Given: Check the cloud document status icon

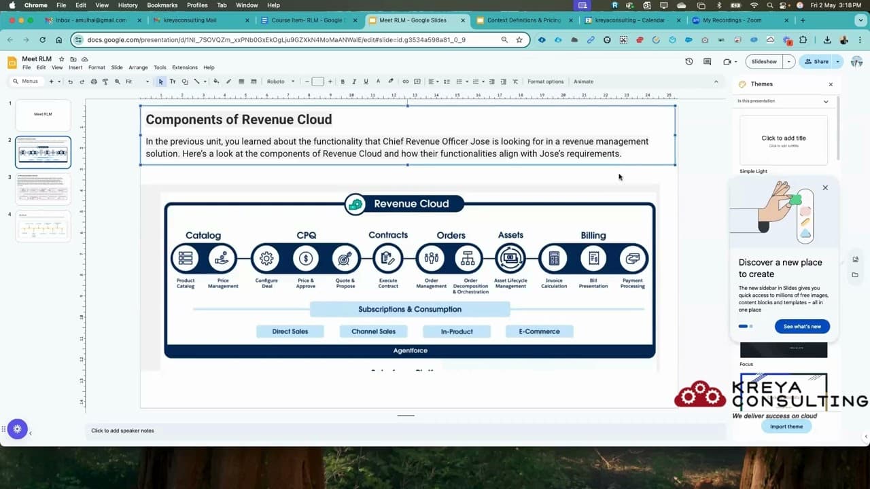Looking at the screenshot, I should click(x=84, y=59).
